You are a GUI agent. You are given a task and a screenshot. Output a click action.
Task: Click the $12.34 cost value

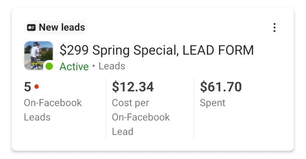tap(133, 87)
